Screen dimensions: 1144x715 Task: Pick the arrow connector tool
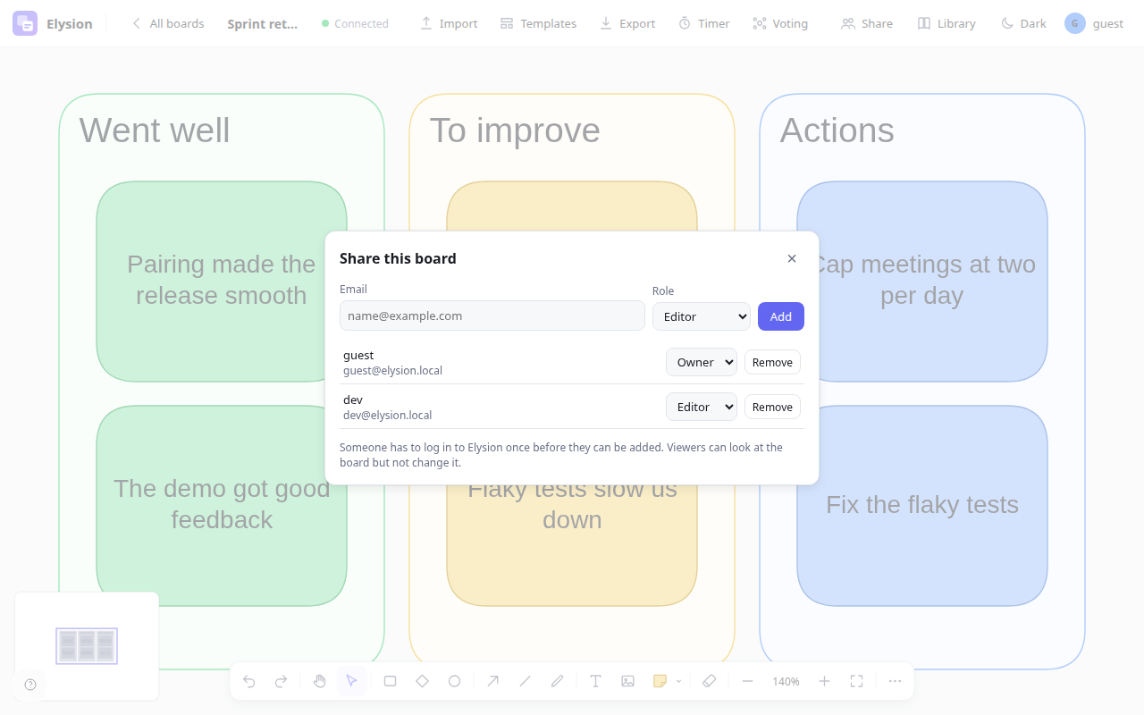(x=492, y=681)
